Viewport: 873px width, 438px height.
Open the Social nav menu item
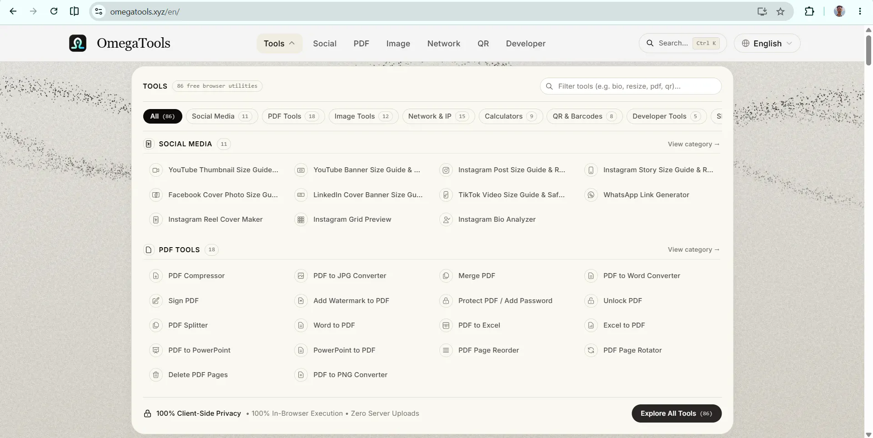pyautogui.click(x=325, y=44)
